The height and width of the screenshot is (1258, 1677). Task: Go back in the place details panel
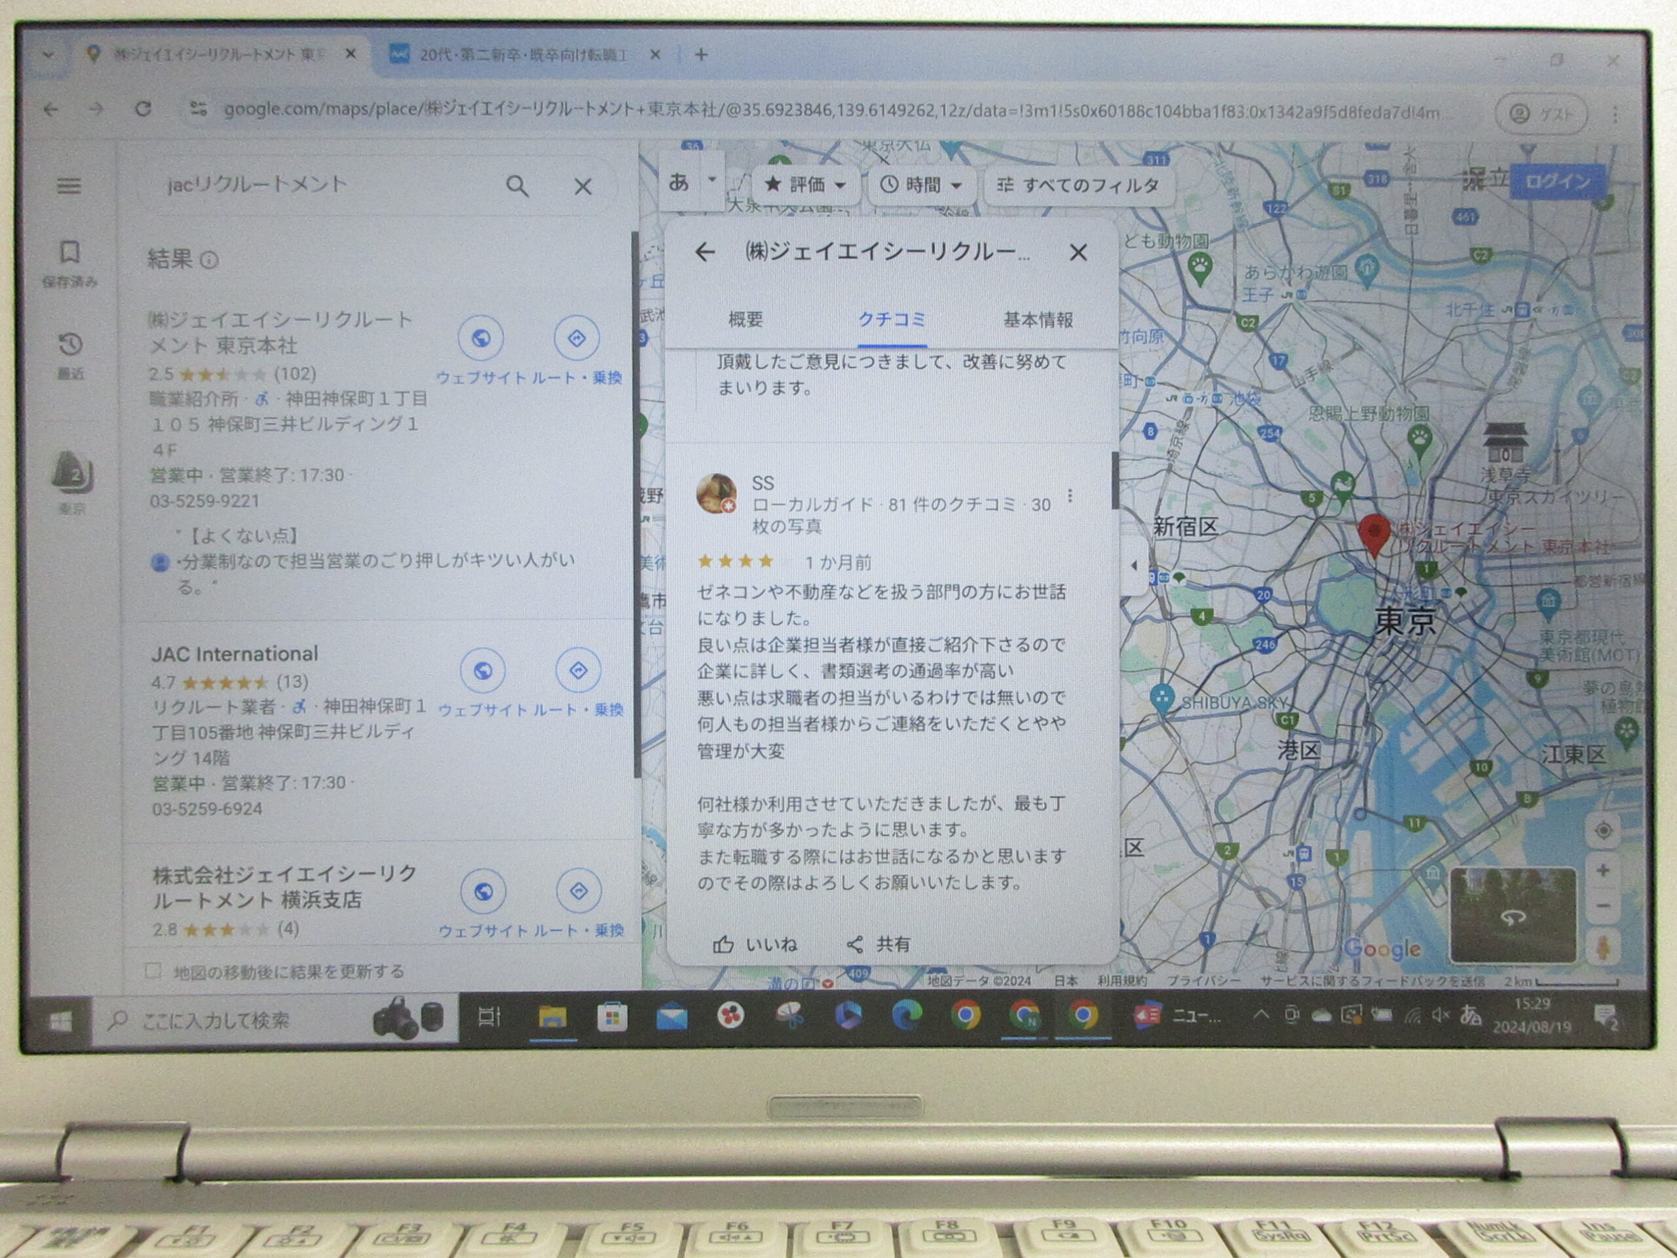[705, 252]
